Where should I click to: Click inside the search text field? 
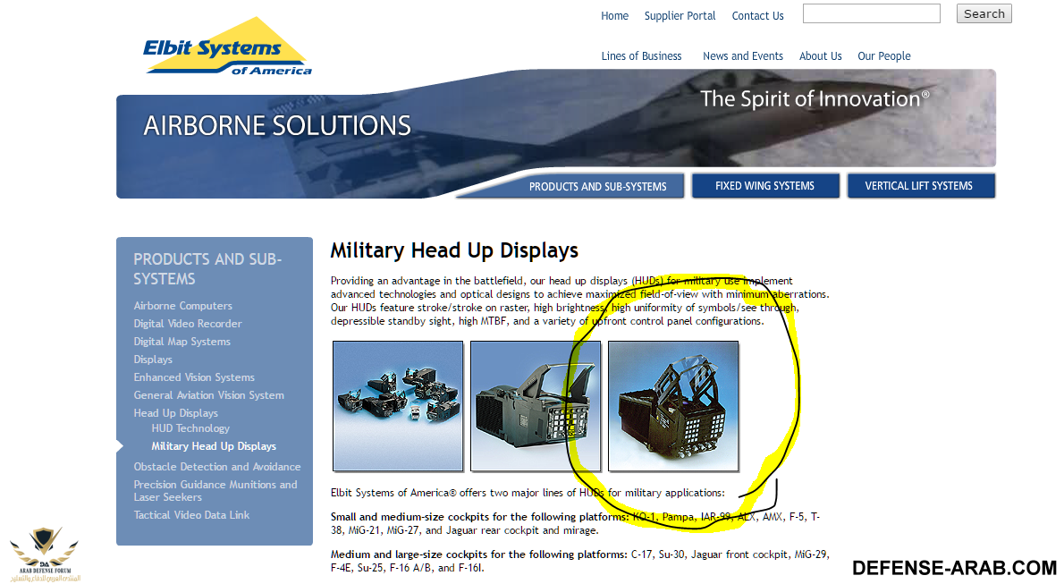click(x=871, y=14)
